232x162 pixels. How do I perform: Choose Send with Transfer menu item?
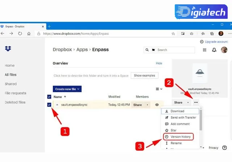point(180,117)
